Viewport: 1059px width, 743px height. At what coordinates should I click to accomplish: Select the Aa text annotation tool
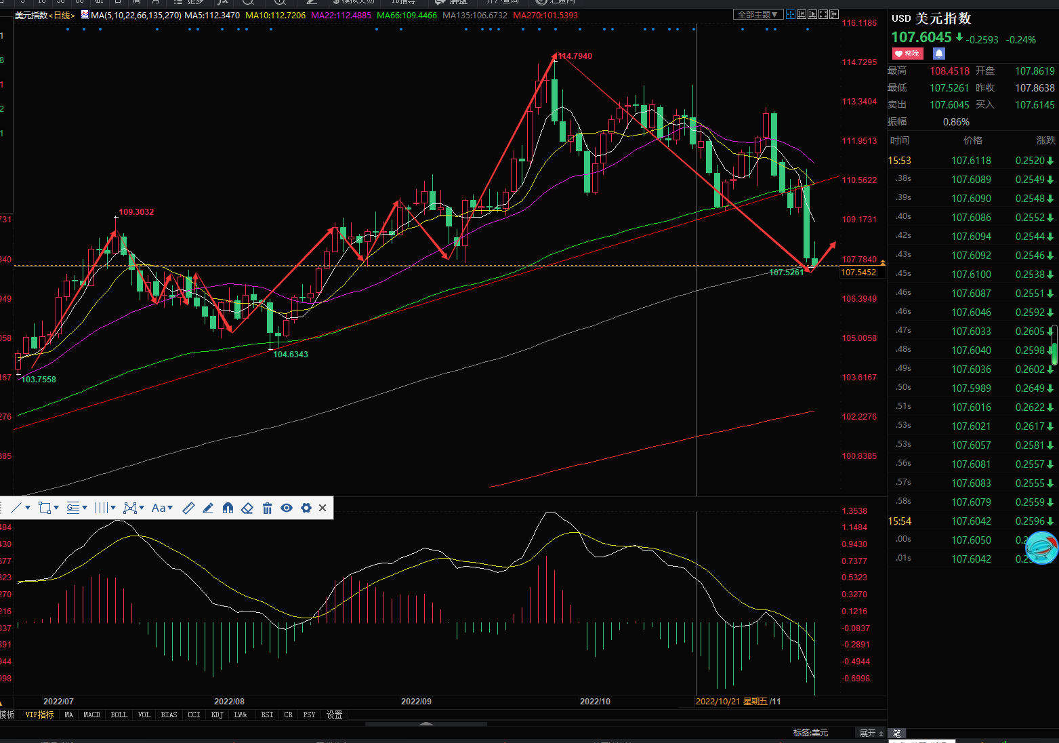[x=159, y=508]
